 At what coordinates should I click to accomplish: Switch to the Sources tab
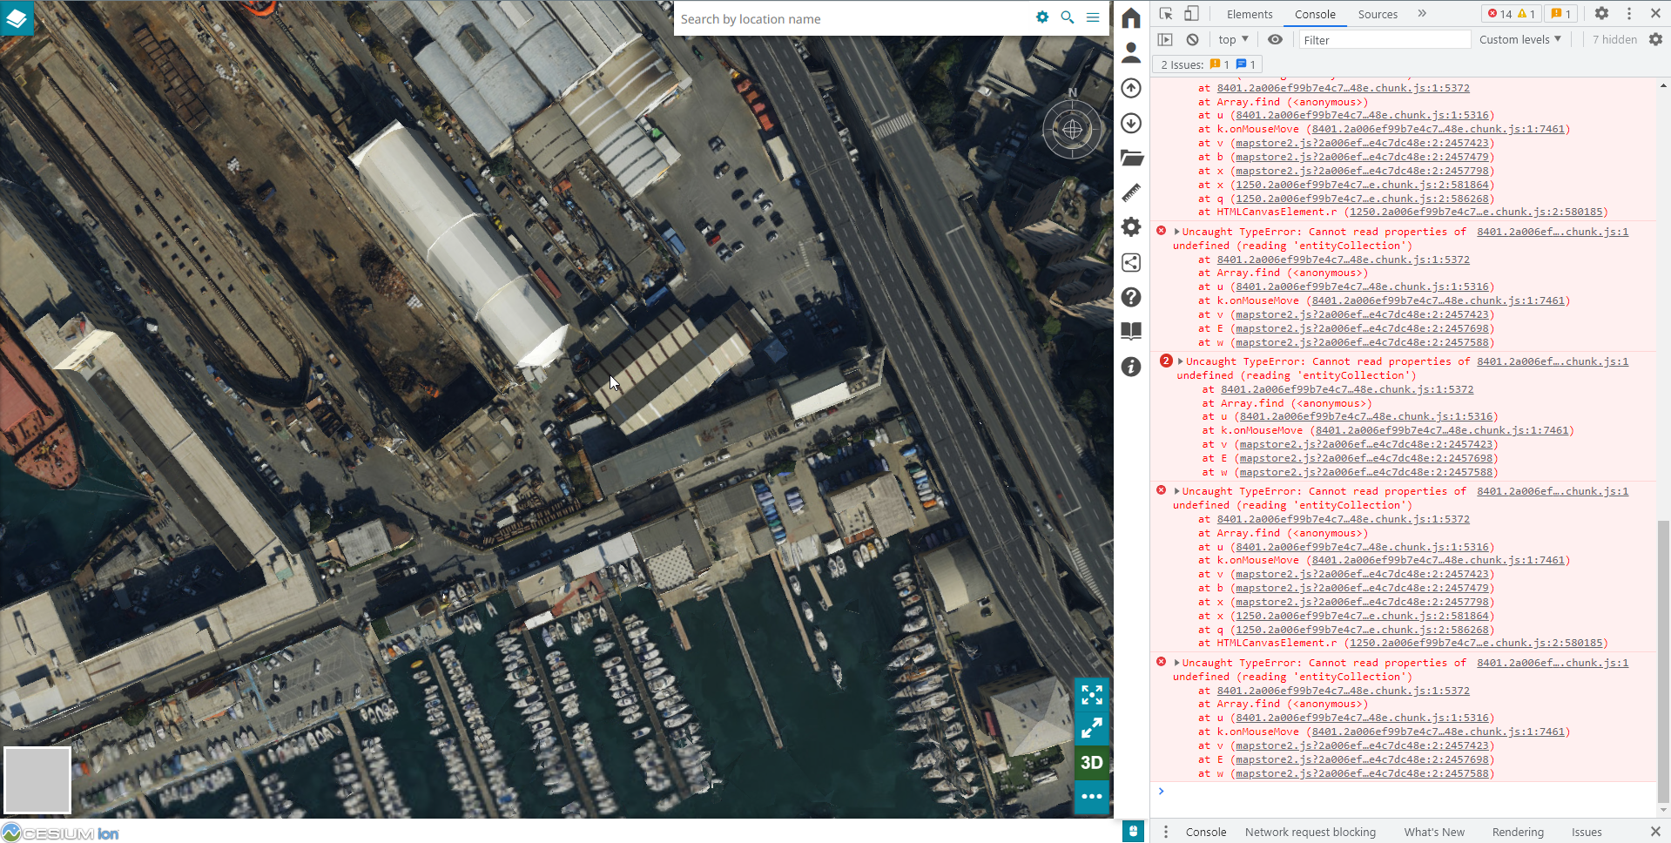coord(1378,14)
